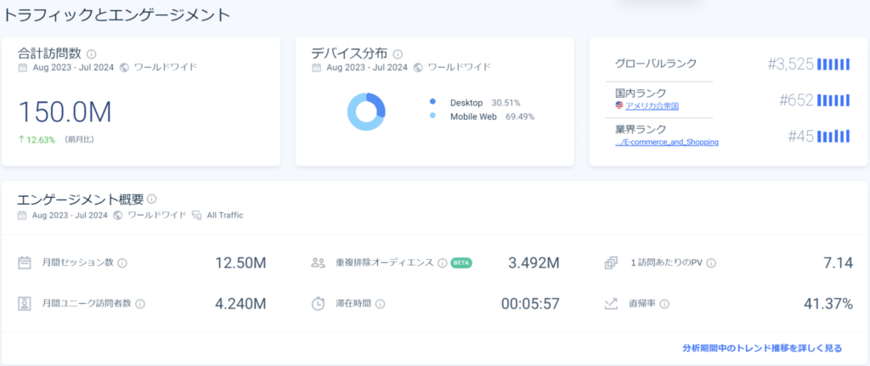
Task: Click info icon beside 直帰率
Action: click(x=665, y=304)
